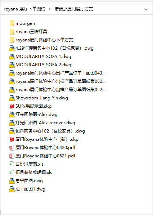Go to royana 展厅下单图纸 breadcrumb
Image resolution: width=153 pixels, height=215 pixels.
click(24, 9)
